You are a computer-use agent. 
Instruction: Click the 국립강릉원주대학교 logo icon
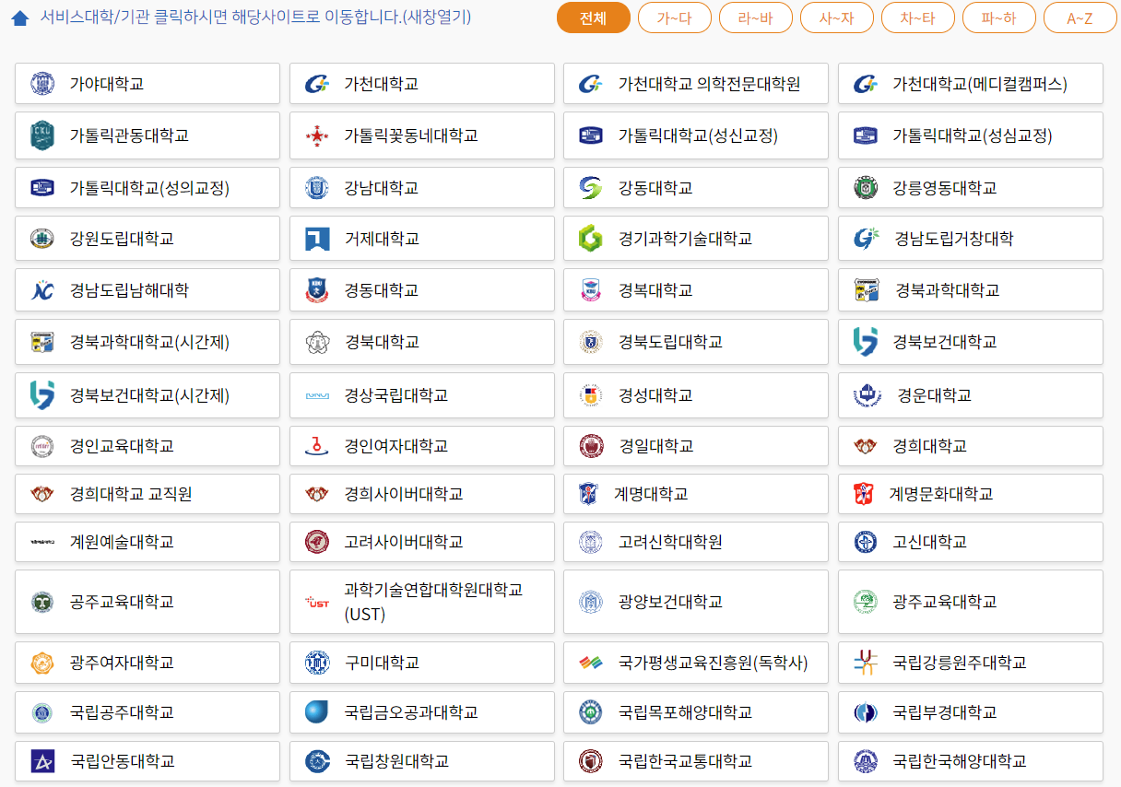click(x=866, y=663)
